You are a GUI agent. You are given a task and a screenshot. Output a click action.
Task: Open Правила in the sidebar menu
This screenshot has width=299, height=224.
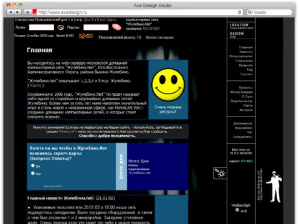click(245, 65)
